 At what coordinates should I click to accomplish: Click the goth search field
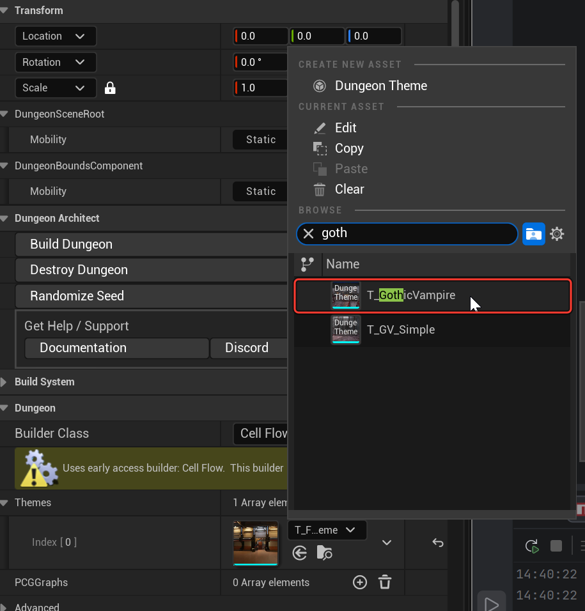(x=407, y=234)
